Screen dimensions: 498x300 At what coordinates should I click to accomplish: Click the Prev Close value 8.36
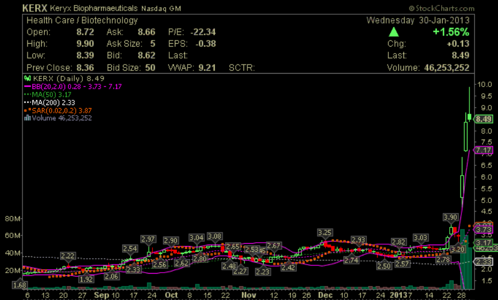tap(85, 68)
